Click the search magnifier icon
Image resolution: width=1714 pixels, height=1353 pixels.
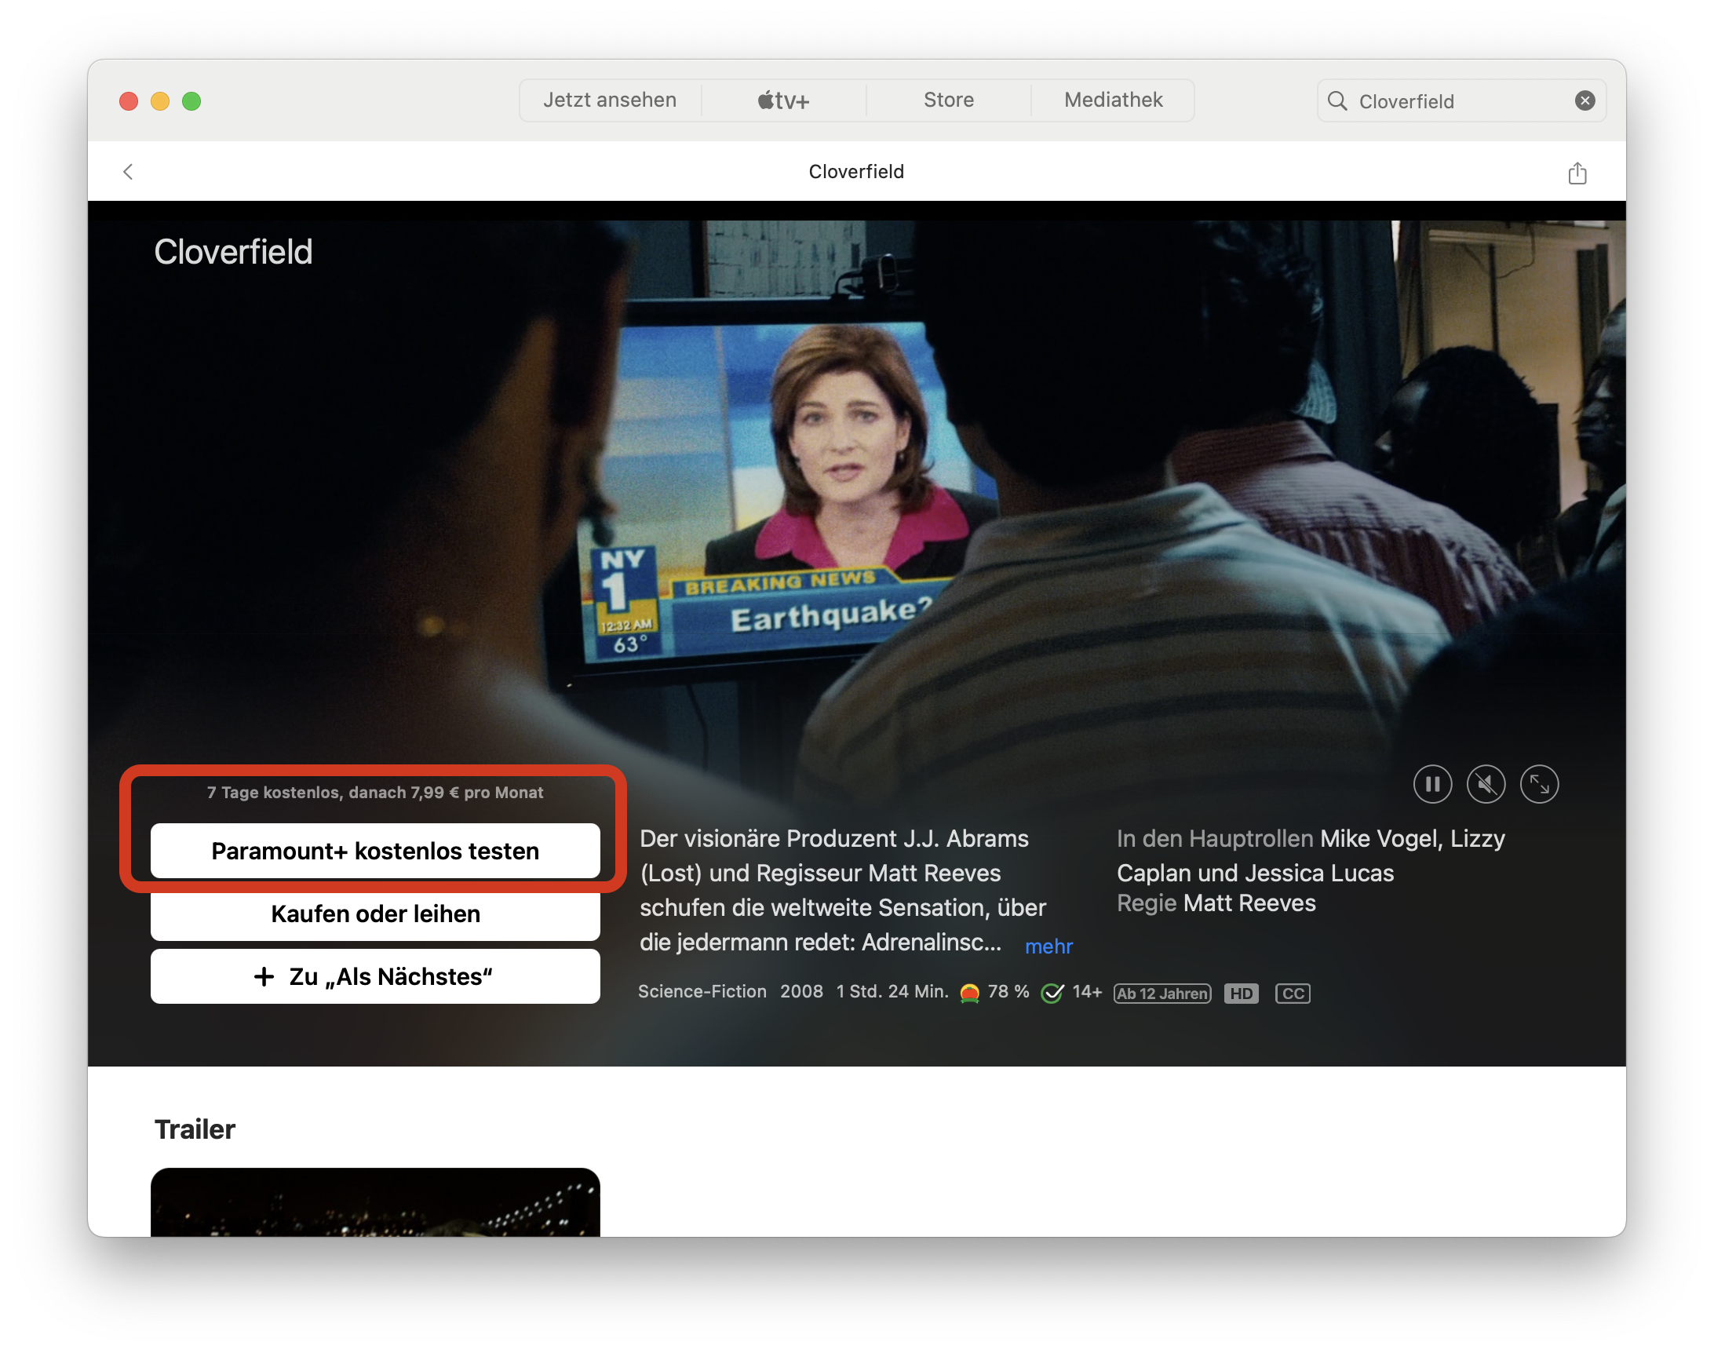pyautogui.click(x=1337, y=100)
